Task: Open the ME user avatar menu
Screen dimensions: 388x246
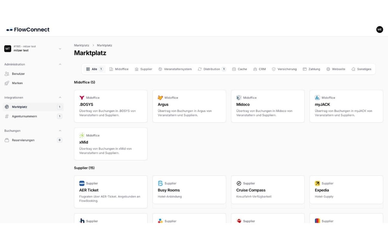Action: click(380, 29)
